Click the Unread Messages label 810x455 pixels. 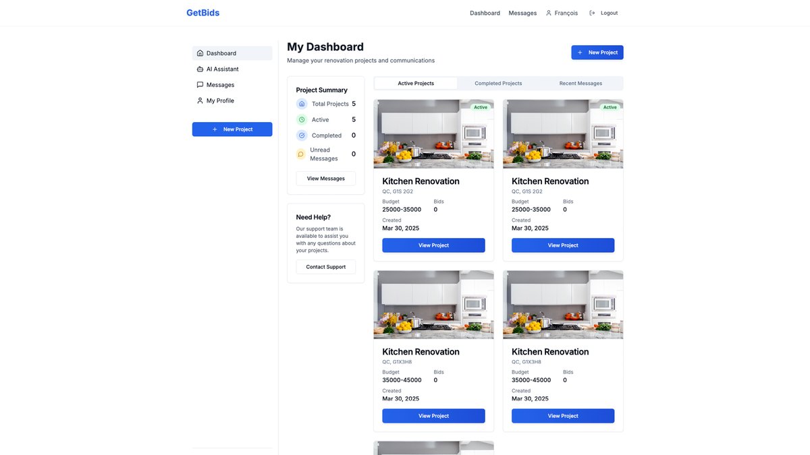(x=324, y=154)
